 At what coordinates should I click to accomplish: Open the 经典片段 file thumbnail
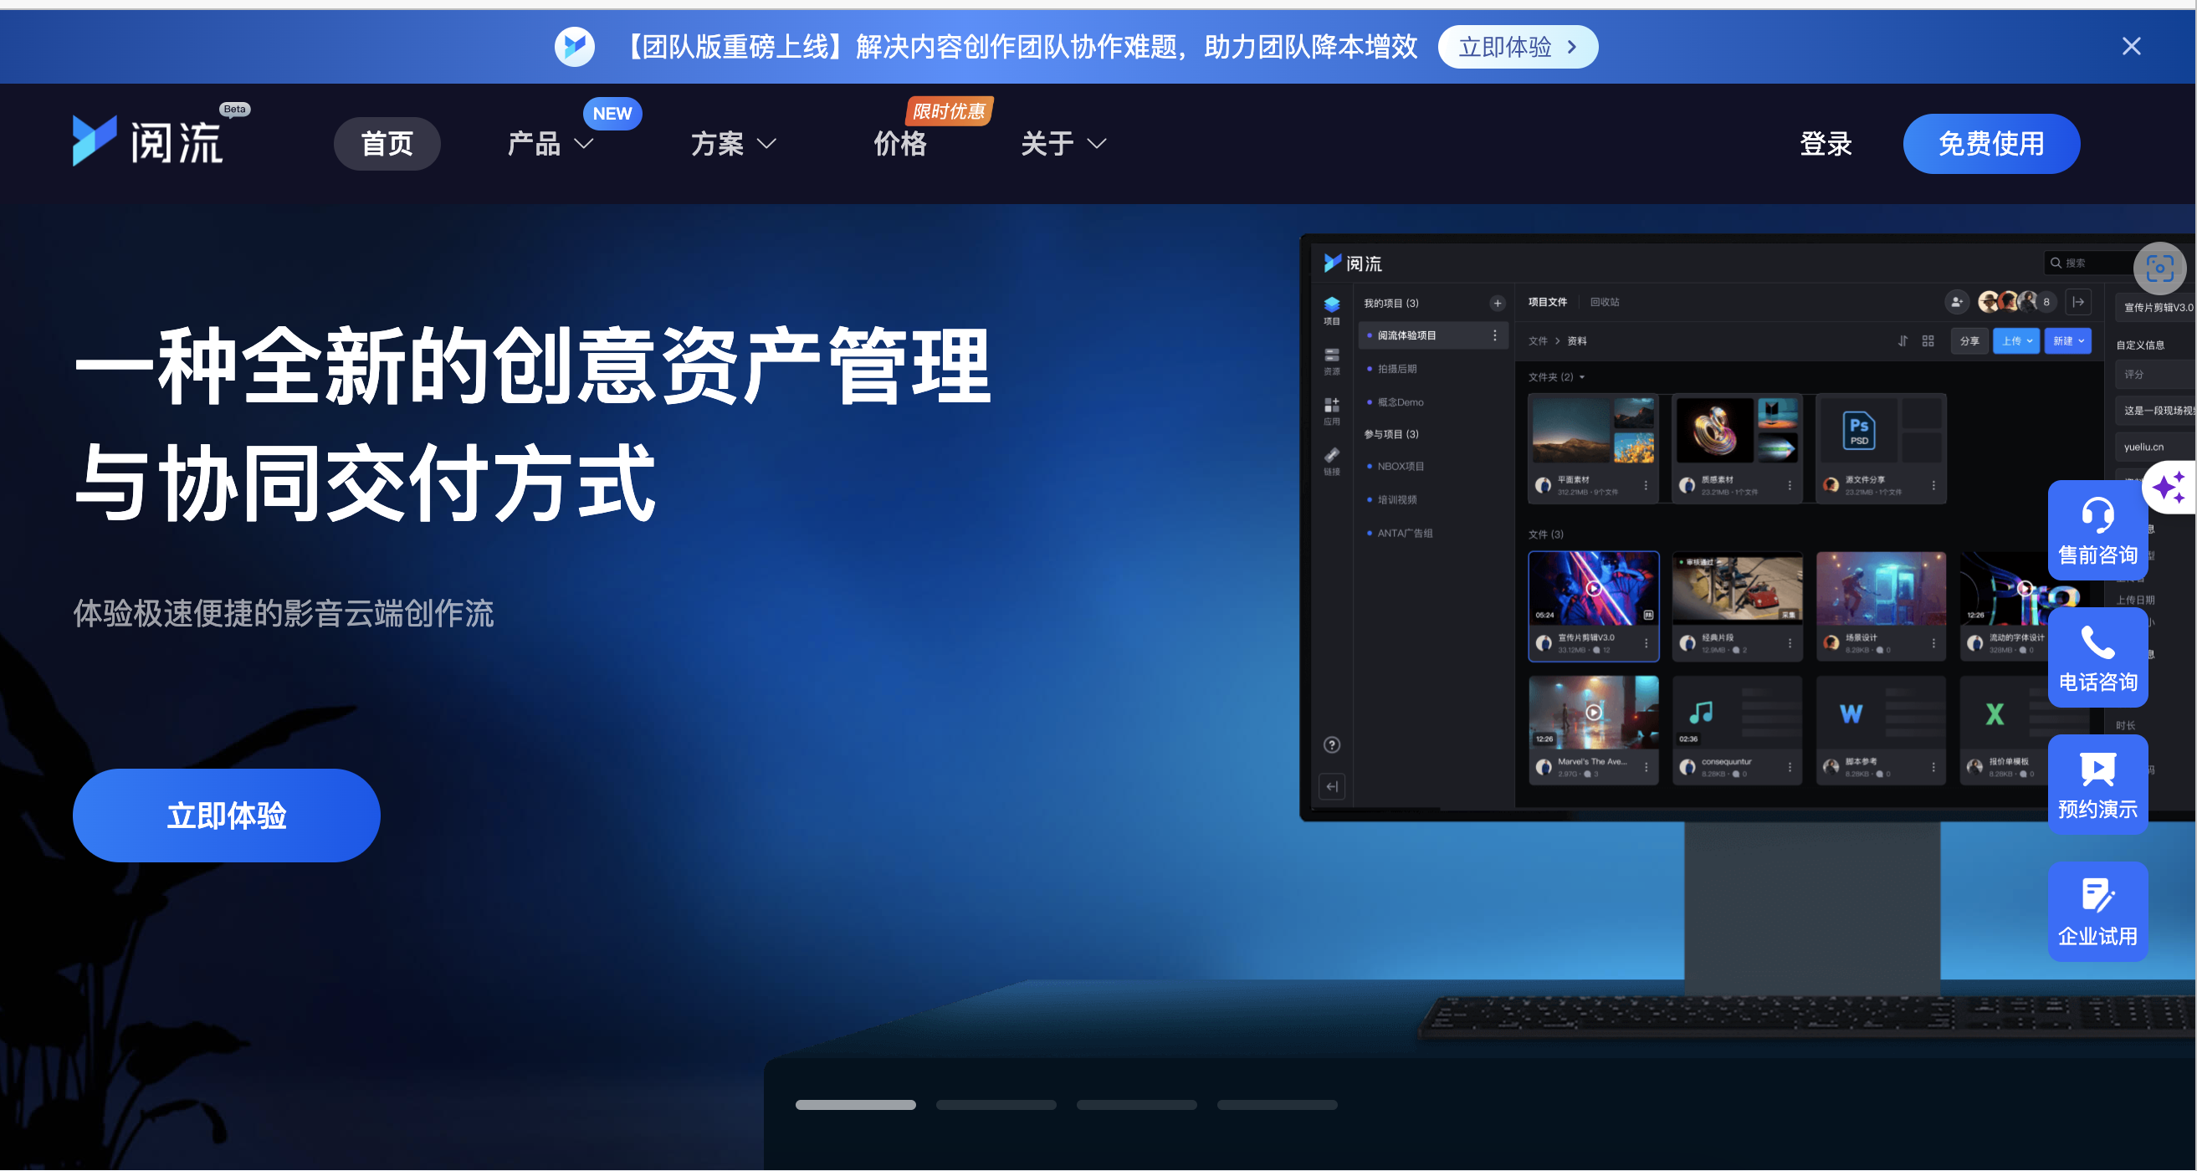[x=1738, y=589]
